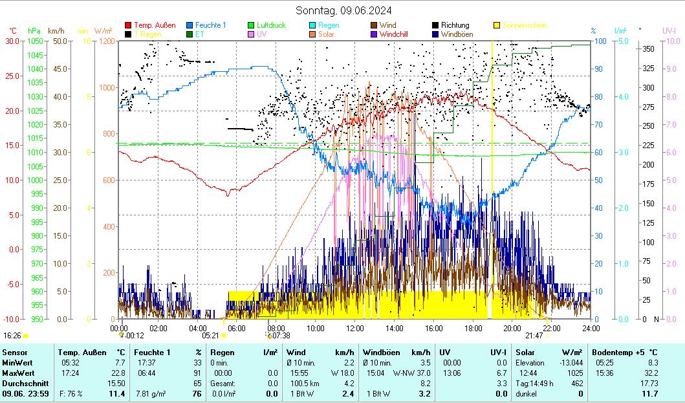Click the 21:47 sunset time marker
685x403 pixels.
[x=534, y=335]
